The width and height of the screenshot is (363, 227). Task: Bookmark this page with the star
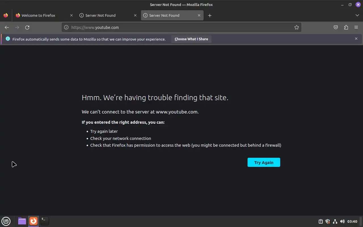click(296, 27)
